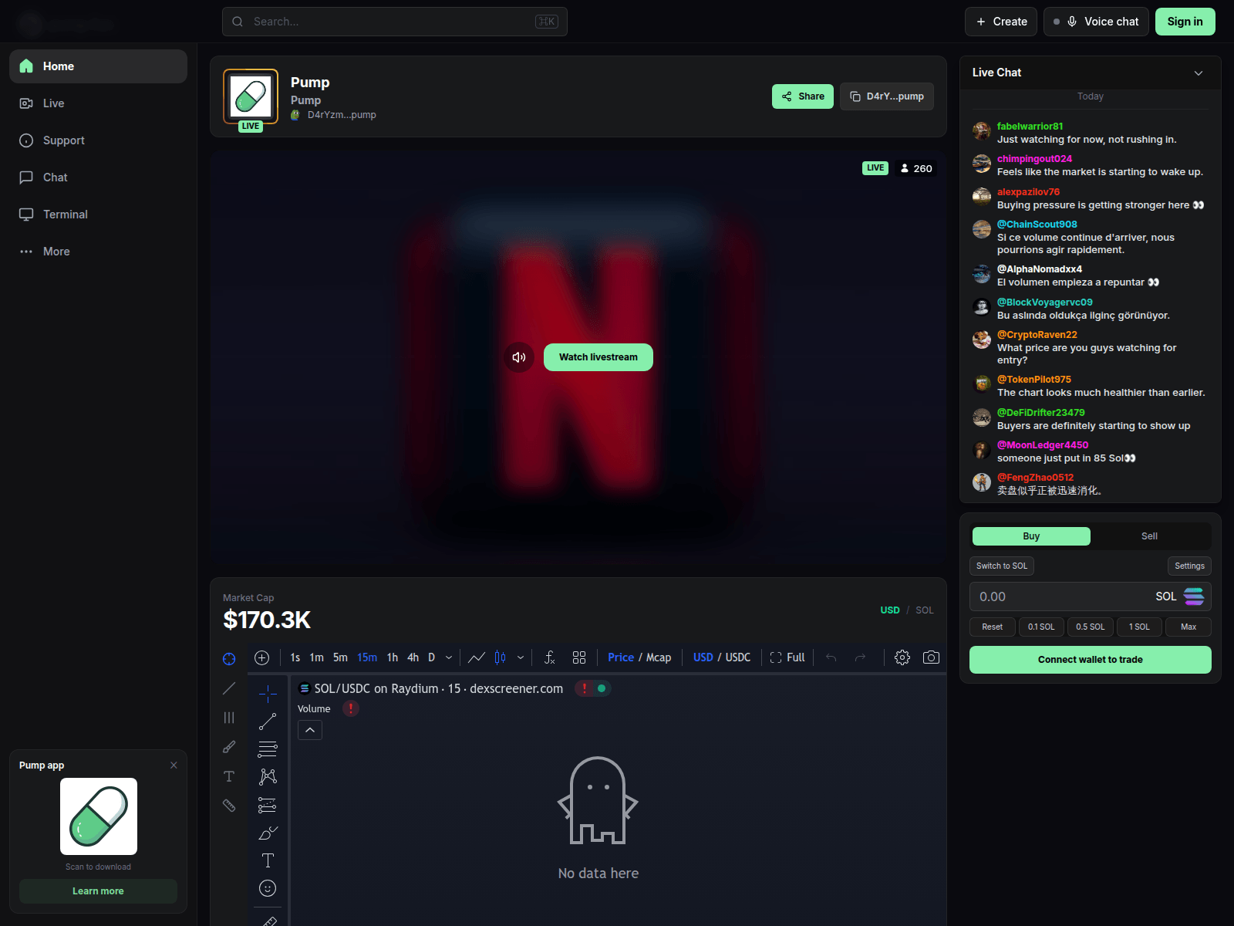Screen dimensions: 1234x926
Task: Toggle market cap display to SOL
Action: point(925,610)
